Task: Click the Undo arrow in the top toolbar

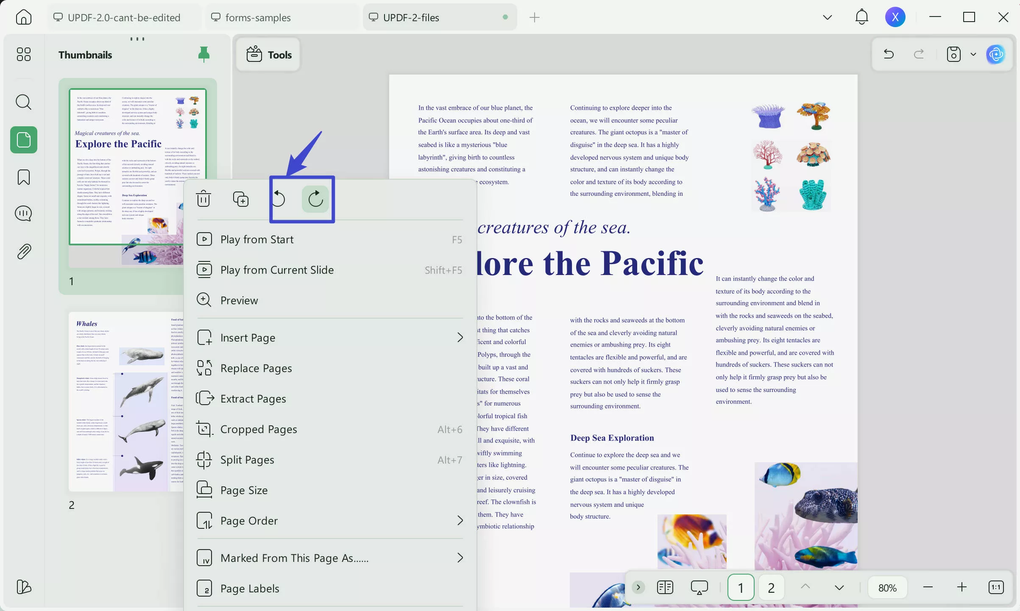Action: (x=888, y=54)
